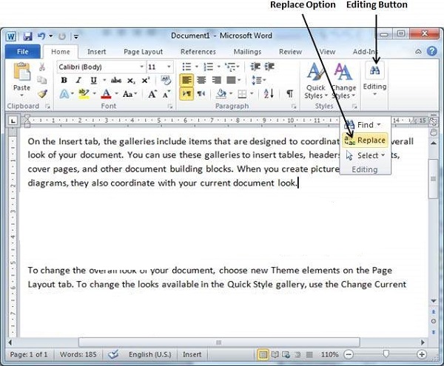Image resolution: width=444 pixels, height=366 pixels.
Task: Click the Page: 1 of 1 status indicator
Action: pos(29,354)
